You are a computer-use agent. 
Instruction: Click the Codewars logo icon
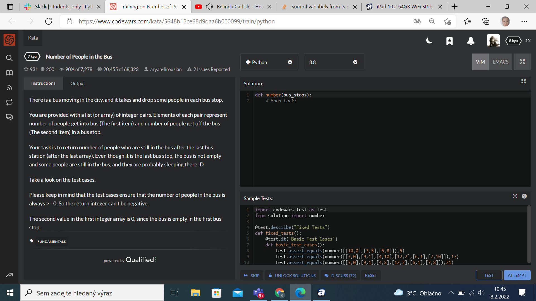[x=9, y=40]
